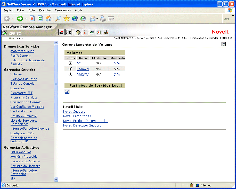Open the Forward button history dropdown arrow

pos(26,19)
